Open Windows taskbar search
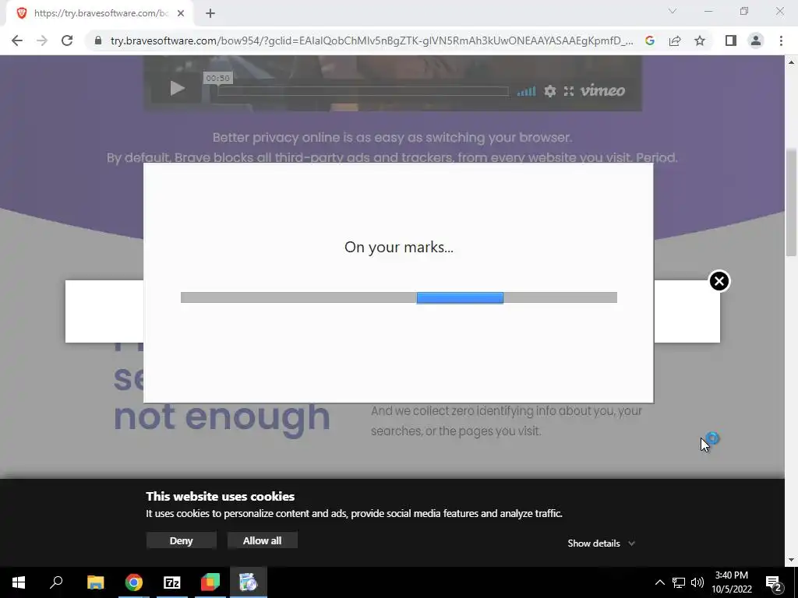The image size is (798, 598). pyautogui.click(x=56, y=582)
